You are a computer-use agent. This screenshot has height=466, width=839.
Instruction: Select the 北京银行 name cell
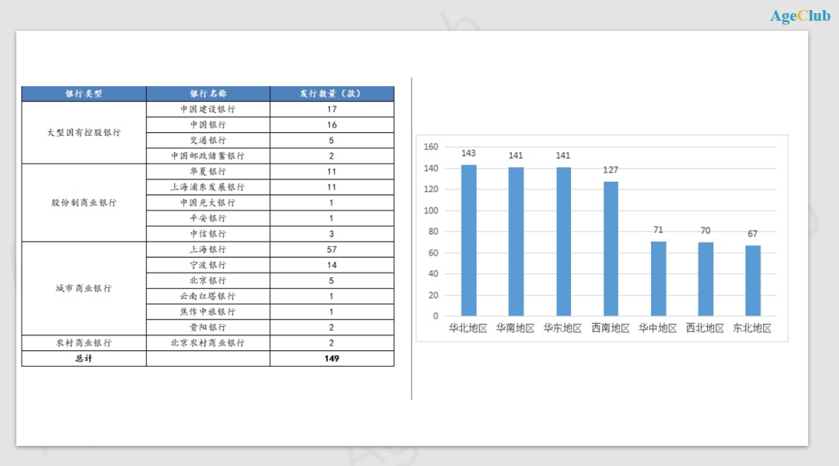(208, 280)
